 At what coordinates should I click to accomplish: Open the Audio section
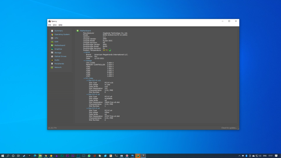click(x=57, y=60)
